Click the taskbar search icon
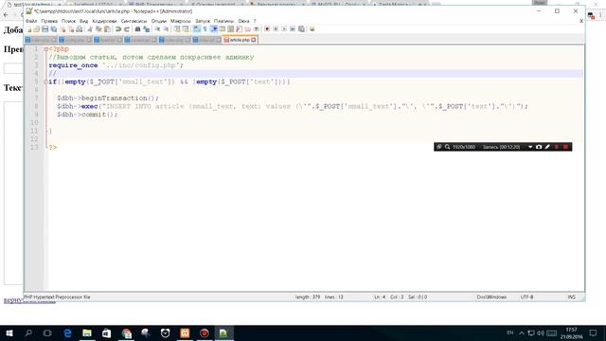 [x=28, y=332]
